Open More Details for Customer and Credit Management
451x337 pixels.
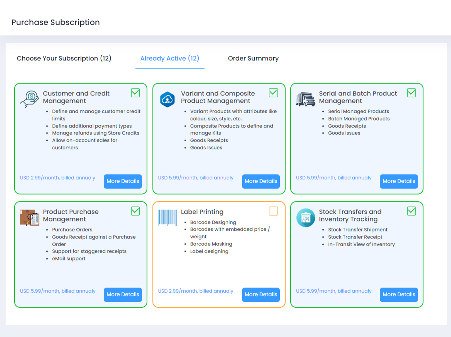click(x=123, y=181)
